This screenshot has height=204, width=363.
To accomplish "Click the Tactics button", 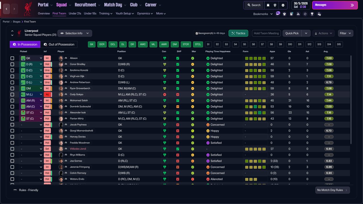I will tap(239, 33).
